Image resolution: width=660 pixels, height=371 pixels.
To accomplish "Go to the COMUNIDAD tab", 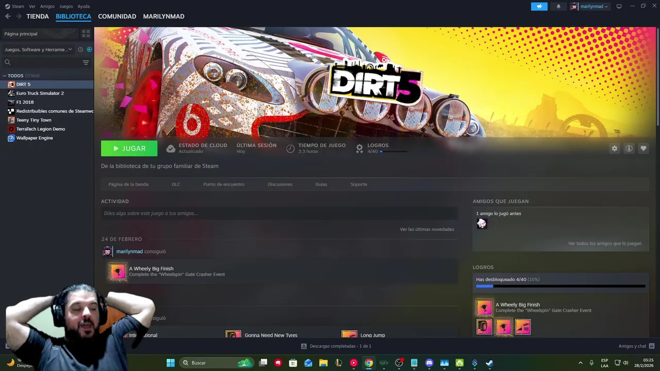I will pos(117,16).
